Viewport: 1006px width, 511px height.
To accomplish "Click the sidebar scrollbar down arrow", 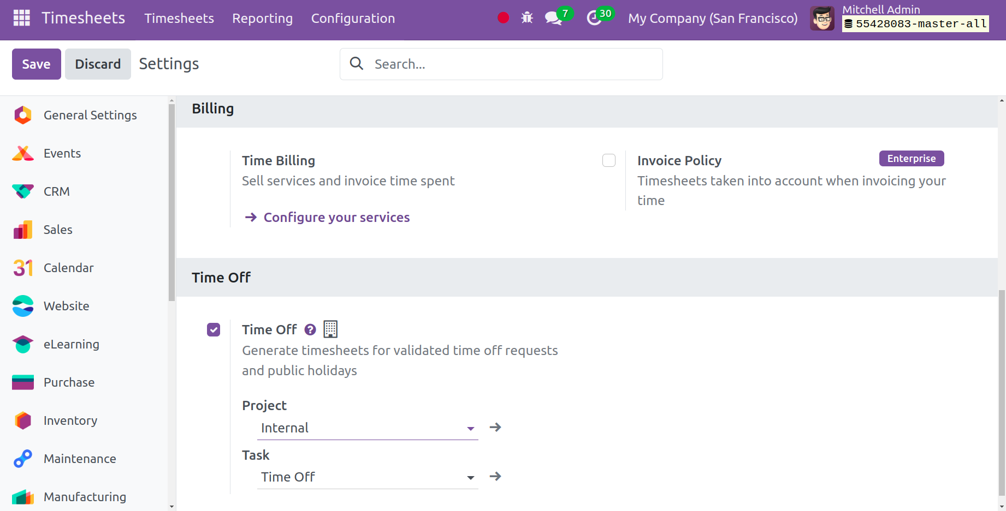I will point(172,507).
